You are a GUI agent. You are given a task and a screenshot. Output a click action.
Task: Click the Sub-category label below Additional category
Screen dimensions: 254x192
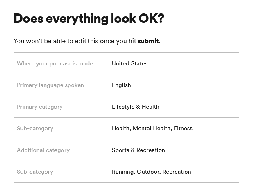click(35, 172)
